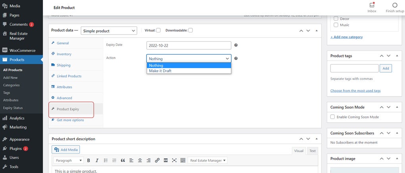Viewport: 405px width, 173px height.
Task: Collapse Coming Soon Subscribers panel
Action: coord(397,133)
